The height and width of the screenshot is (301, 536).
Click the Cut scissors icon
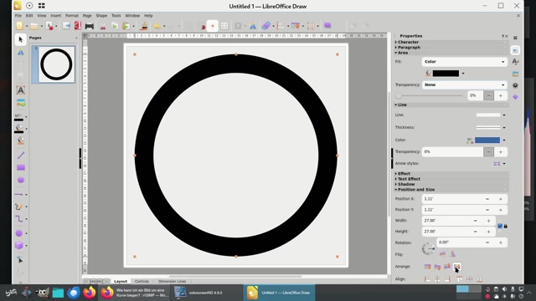pos(102,26)
